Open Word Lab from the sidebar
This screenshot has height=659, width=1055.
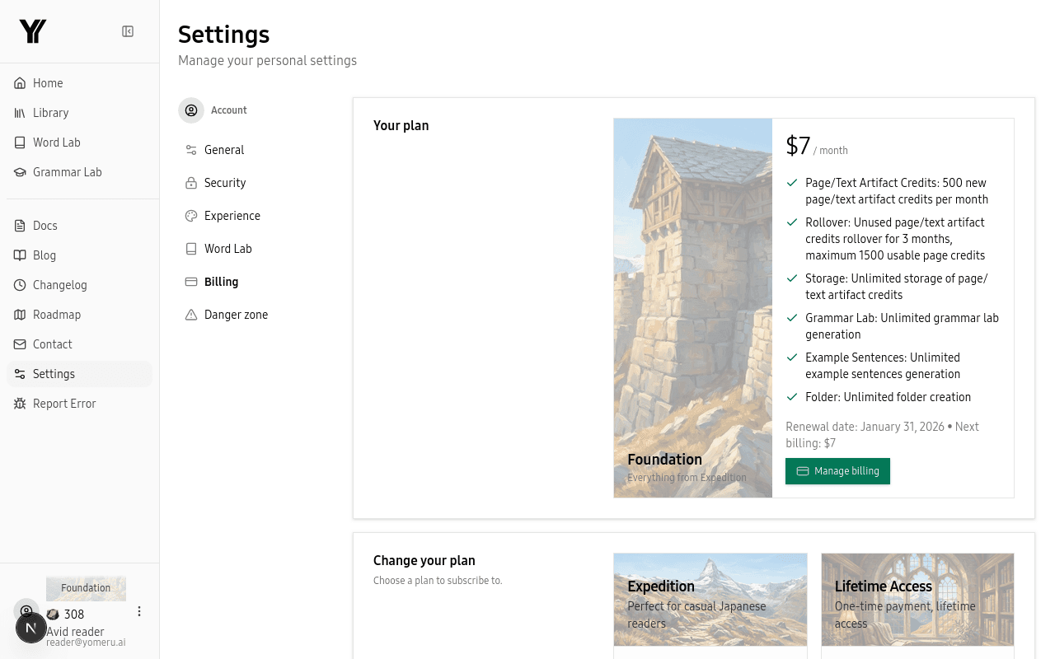(57, 143)
